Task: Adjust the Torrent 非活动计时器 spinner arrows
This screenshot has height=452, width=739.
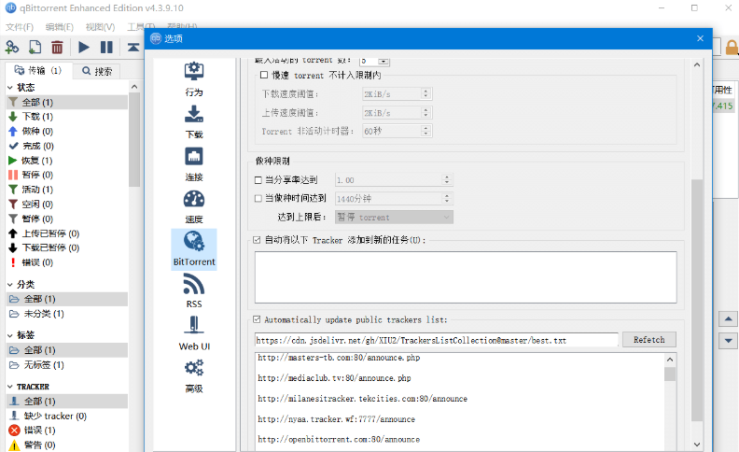Action: (425, 131)
